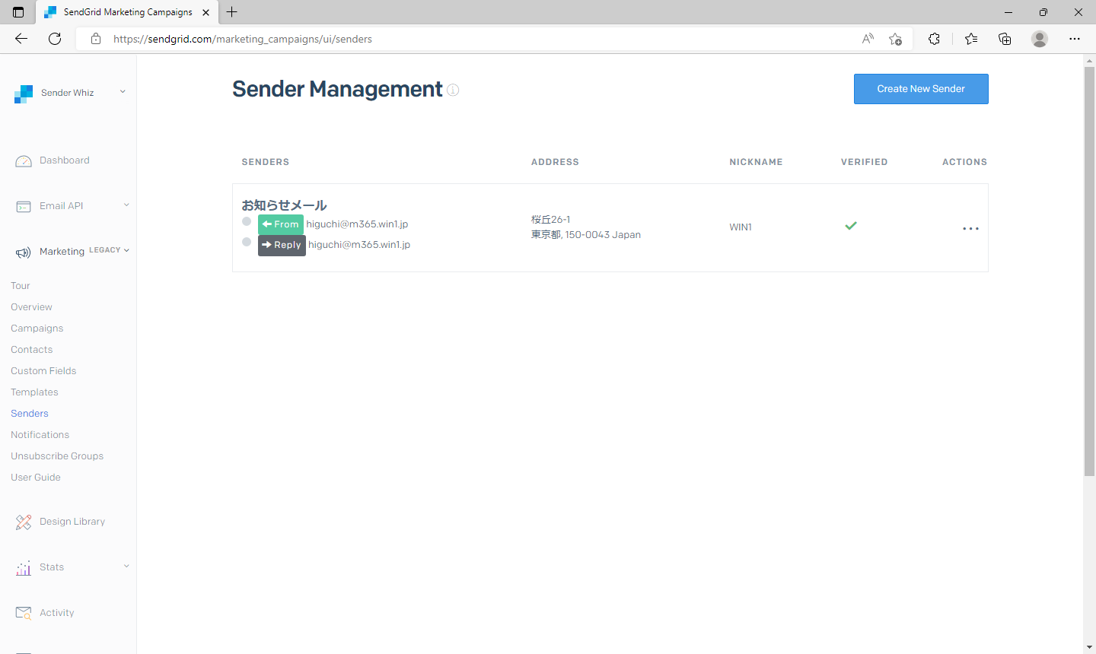Click the VERIFIED column header
The height and width of the screenshot is (654, 1096).
point(864,162)
